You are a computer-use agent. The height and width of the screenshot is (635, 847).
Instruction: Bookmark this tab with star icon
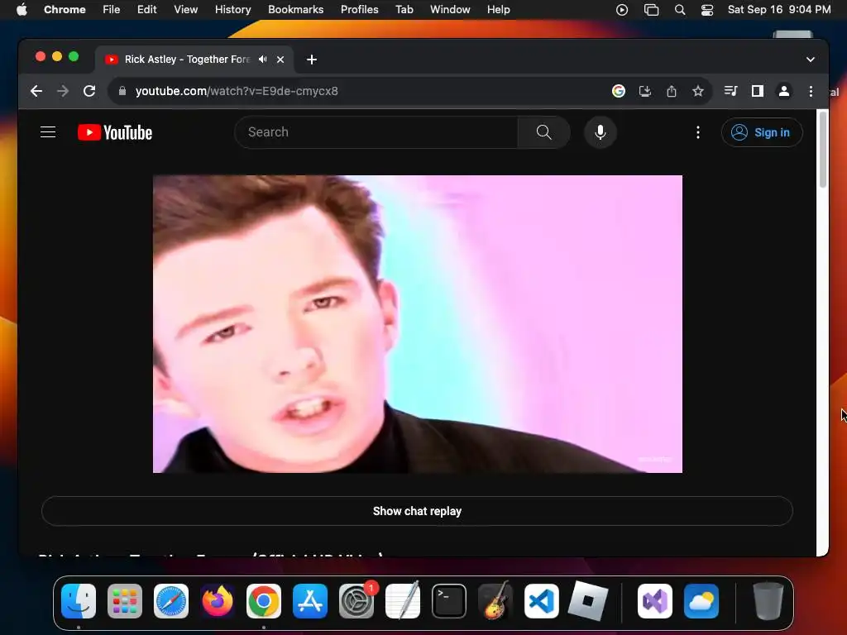[698, 91]
